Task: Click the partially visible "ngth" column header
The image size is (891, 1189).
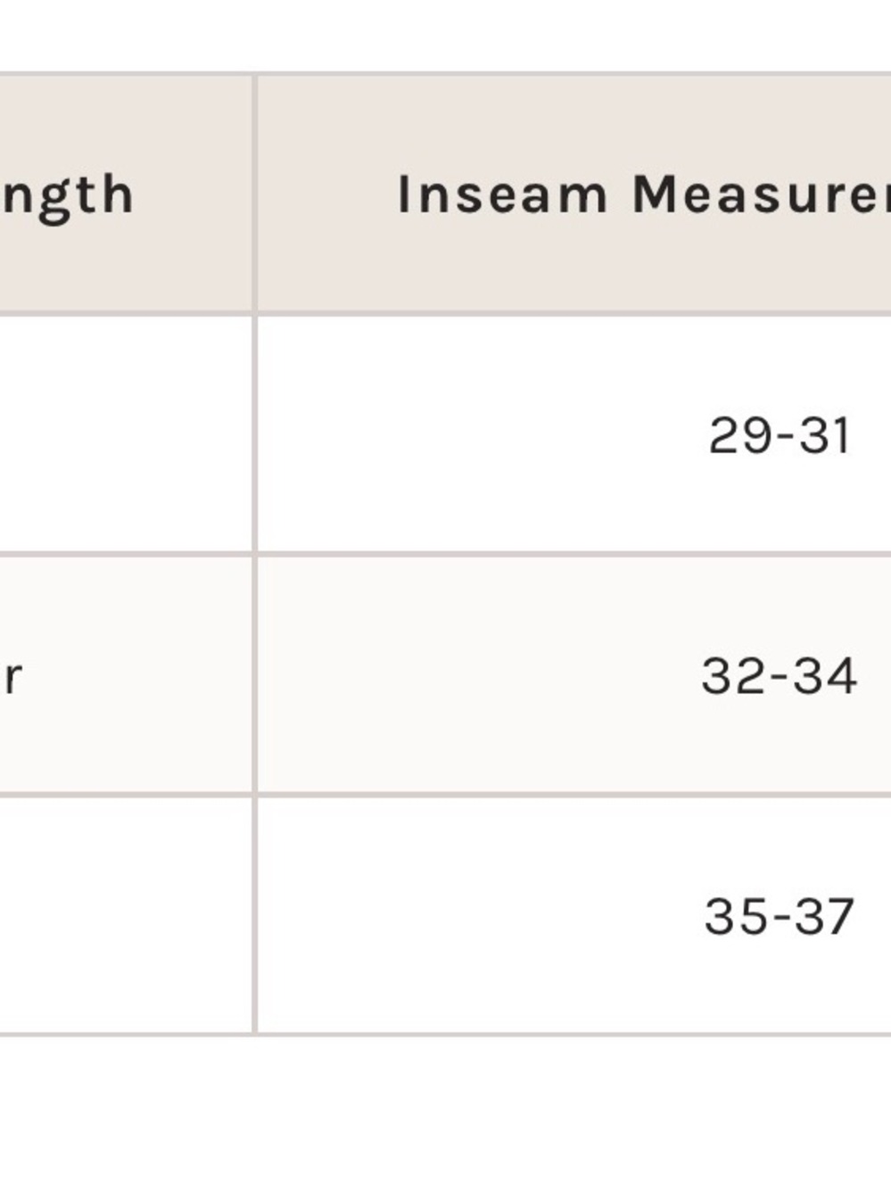Action: click(x=126, y=194)
